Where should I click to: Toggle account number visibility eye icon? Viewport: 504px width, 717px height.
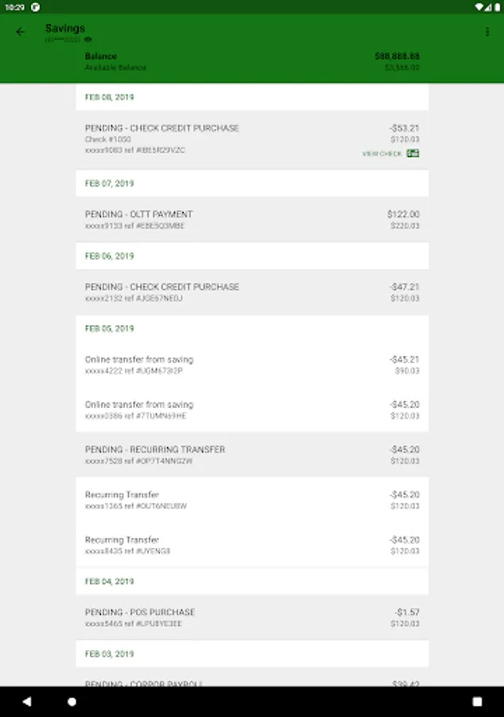(88, 40)
